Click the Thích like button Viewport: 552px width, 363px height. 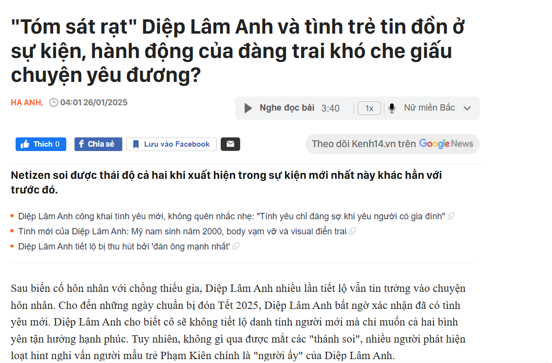41,144
